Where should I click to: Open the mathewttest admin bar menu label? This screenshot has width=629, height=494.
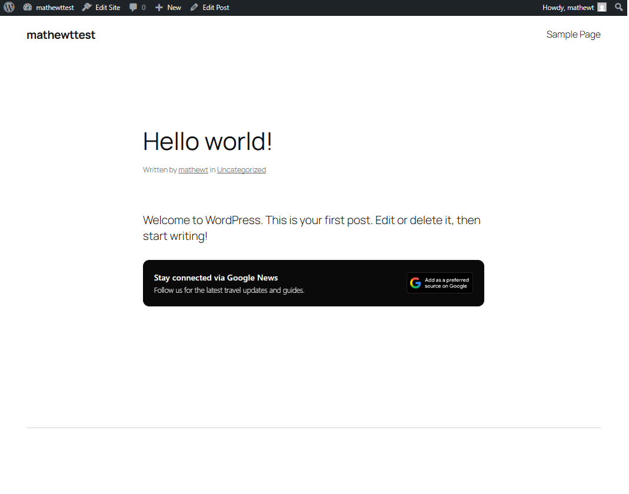(x=55, y=8)
